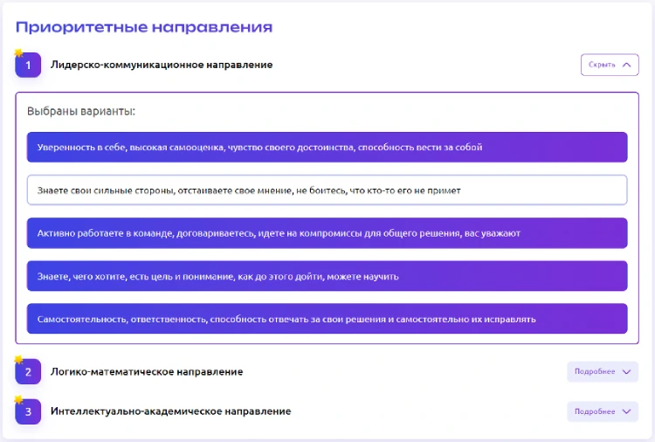This screenshot has width=655, height=442.
Task: Click Логико-математическое направление title
Action: pos(147,371)
